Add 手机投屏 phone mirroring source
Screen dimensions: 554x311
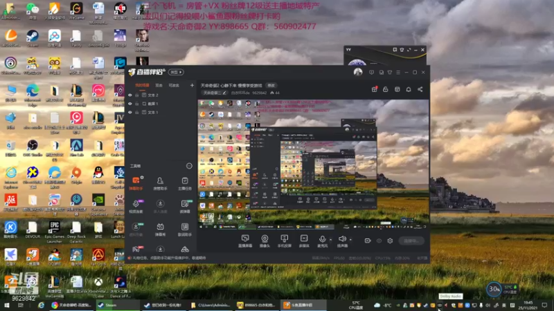tap(284, 241)
